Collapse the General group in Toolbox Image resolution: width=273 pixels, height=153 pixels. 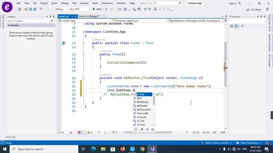pyautogui.click(x=9, y=25)
